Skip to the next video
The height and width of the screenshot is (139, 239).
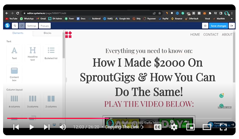(x=47, y=127)
